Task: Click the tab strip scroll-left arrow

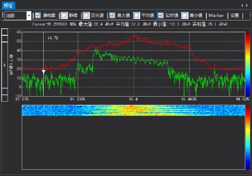Action: tap(242, 5)
